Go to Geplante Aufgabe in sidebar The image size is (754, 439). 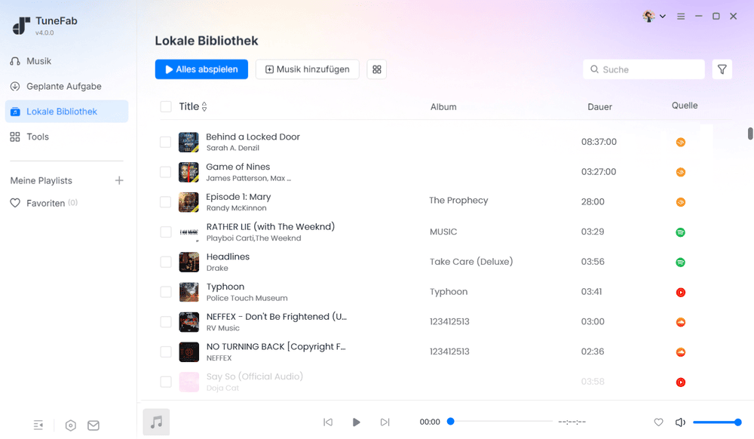click(x=63, y=87)
